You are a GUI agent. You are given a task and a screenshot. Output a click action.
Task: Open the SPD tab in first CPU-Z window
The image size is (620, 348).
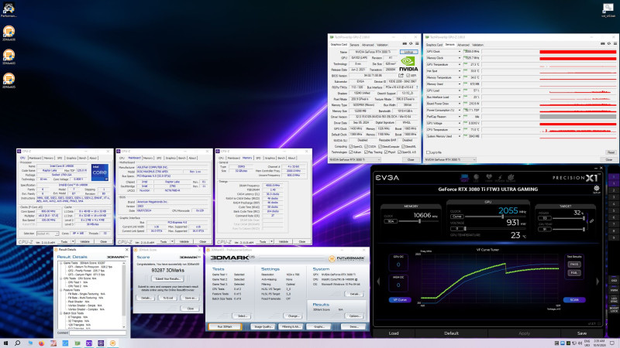point(60,158)
